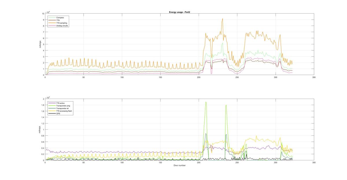
Task: Click the ×10⁴ exponent above top plot
Action: pos(48,12)
